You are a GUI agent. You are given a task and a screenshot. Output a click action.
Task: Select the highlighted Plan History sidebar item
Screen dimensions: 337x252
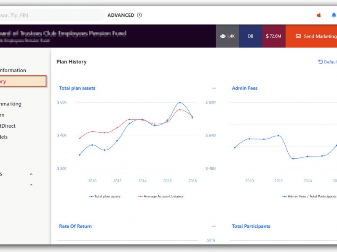21,81
